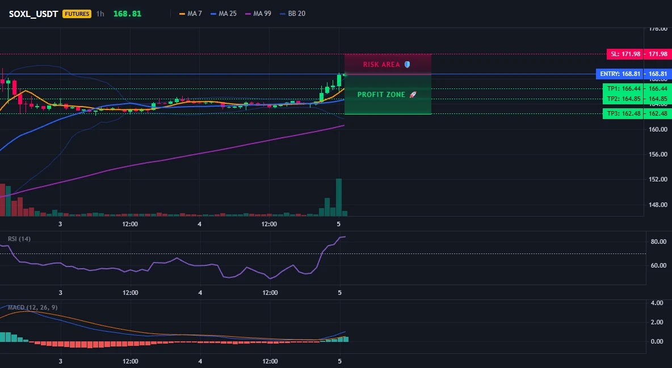This screenshot has height=368, width=672.
Task: Select the ENTRY: 168.81 price tag
Action: pos(620,74)
